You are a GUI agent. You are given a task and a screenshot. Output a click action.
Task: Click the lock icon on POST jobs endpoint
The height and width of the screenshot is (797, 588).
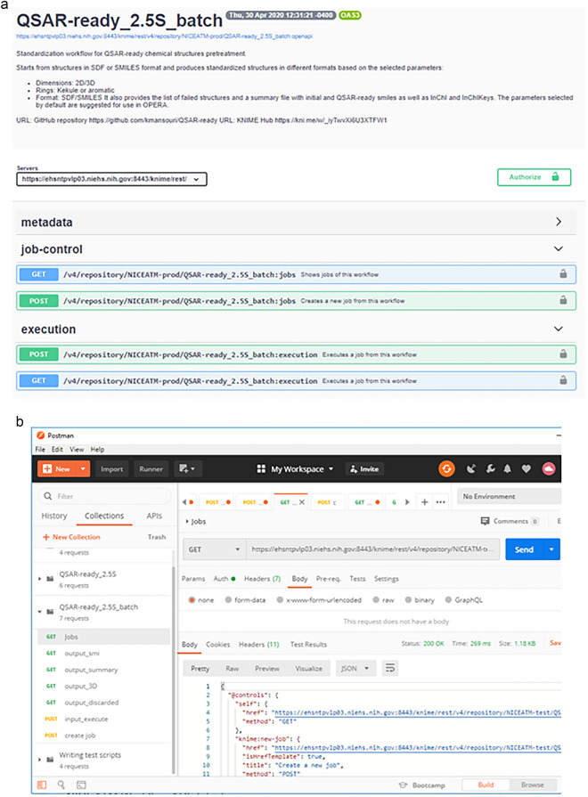pos(563,300)
